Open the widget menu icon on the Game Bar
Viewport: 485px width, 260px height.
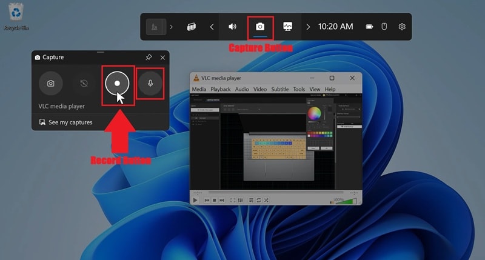192,27
